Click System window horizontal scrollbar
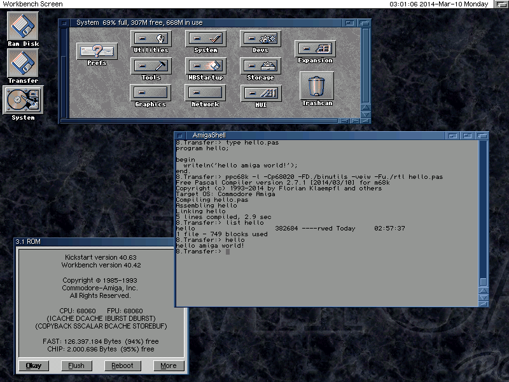 pyautogui.click(x=199, y=121)
